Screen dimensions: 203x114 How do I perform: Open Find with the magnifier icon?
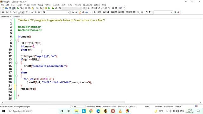37,8
